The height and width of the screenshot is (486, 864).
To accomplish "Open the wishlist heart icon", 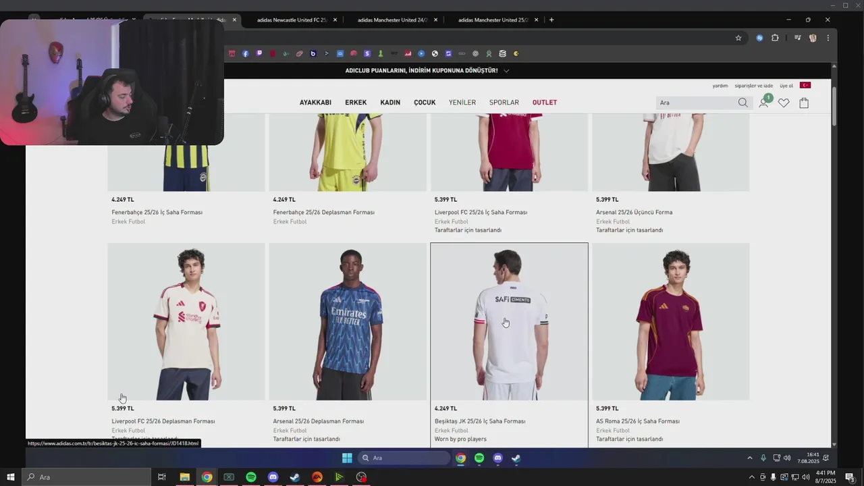I will [x=784, y=103].
